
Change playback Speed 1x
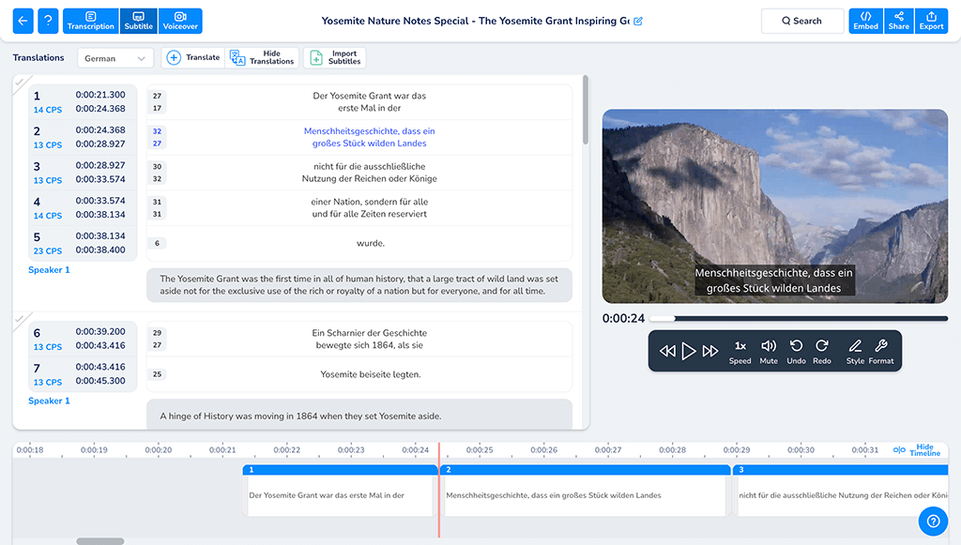tap(740, 352)
